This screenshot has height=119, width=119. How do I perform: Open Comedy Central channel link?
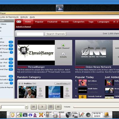(x=95, y=96)
